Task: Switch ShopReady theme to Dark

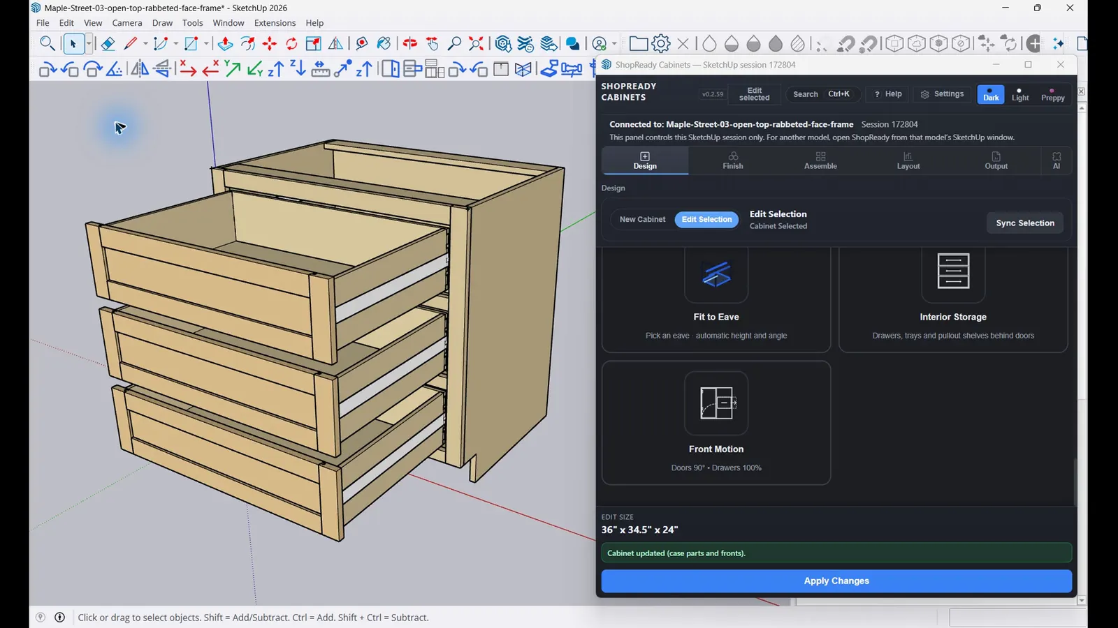Action: [991, 94]
